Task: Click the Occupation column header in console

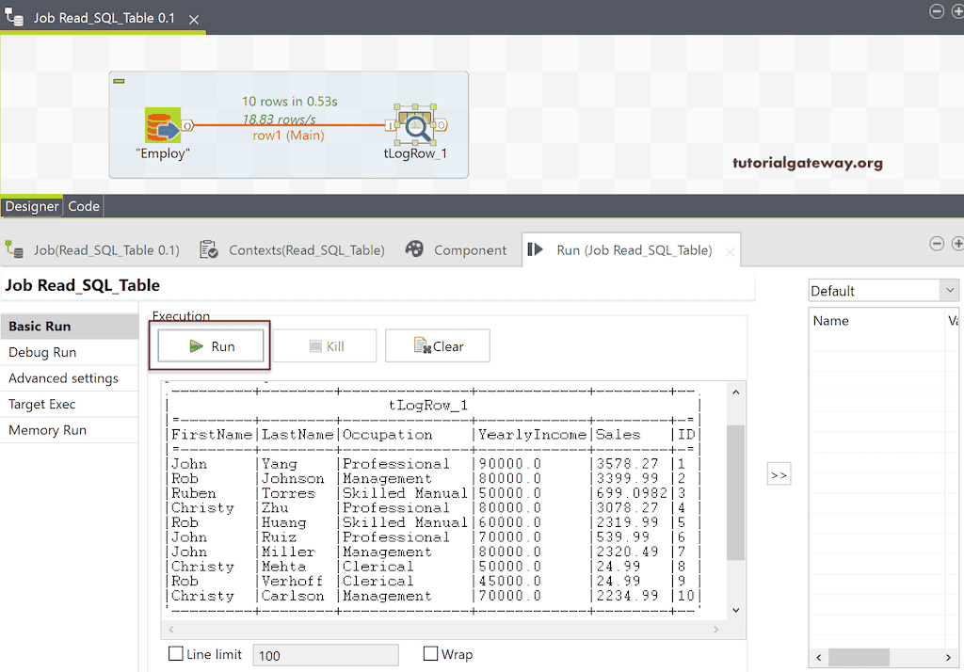Action: pos(387,435)
